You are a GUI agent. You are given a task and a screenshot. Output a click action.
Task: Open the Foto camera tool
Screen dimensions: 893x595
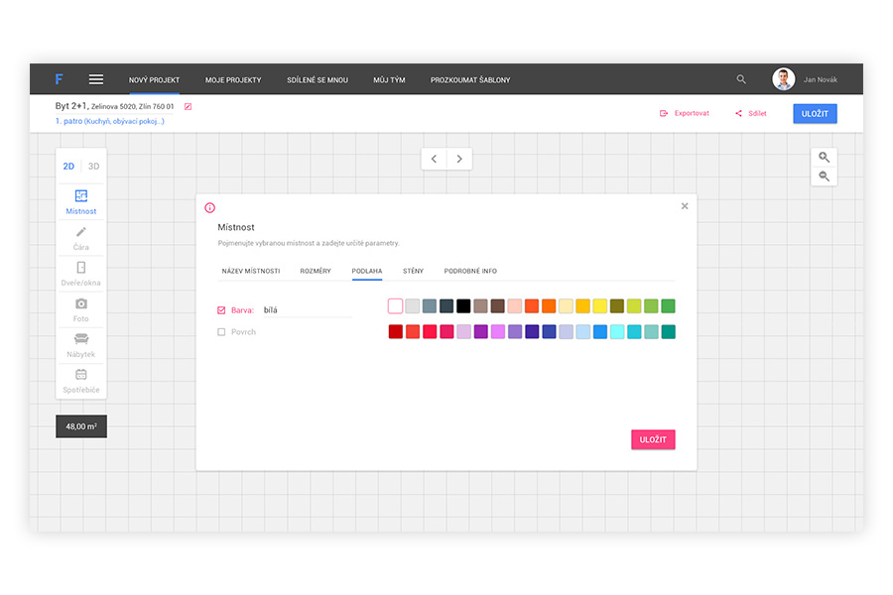click(x=81, y=308)
